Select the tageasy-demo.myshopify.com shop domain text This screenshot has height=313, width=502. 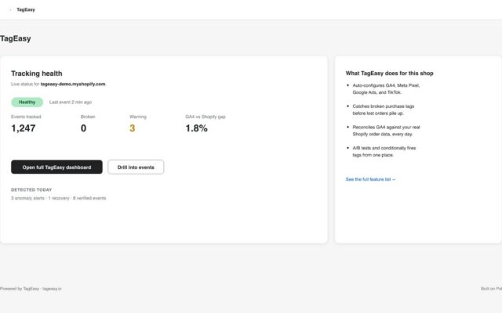point(73,84)
